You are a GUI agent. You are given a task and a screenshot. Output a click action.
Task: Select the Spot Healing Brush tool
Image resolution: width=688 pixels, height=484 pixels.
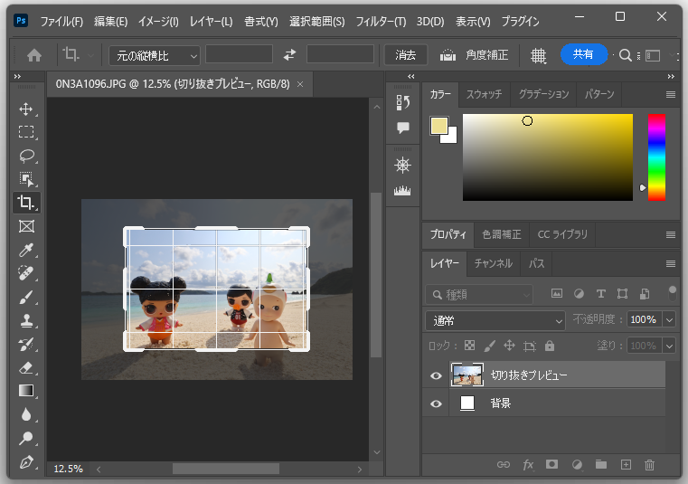click(x=26, y=273)
